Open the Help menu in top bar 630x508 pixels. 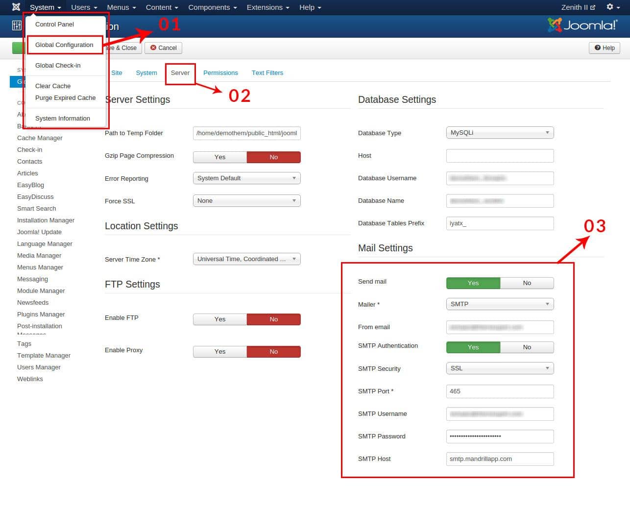coord(310,7)
